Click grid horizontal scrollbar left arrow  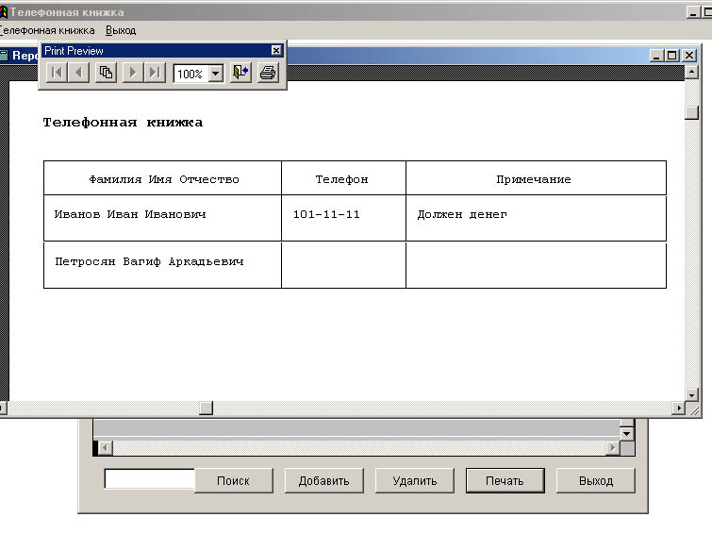point(106,448)
